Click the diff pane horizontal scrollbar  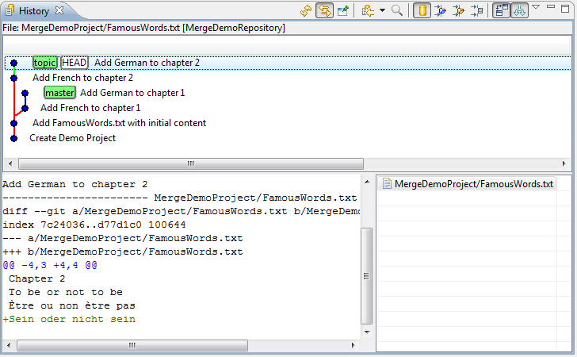181,345
